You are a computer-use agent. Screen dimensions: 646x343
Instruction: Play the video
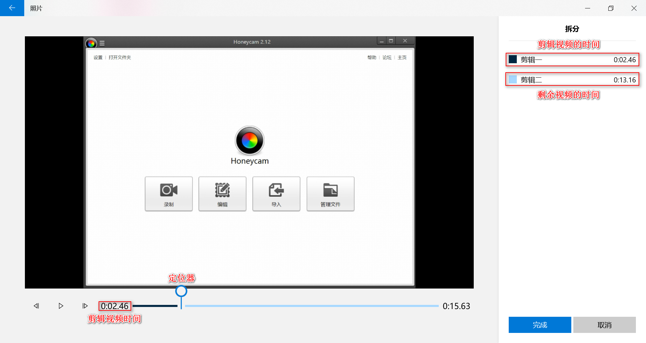pyautogui.click(x=61, y=306)
